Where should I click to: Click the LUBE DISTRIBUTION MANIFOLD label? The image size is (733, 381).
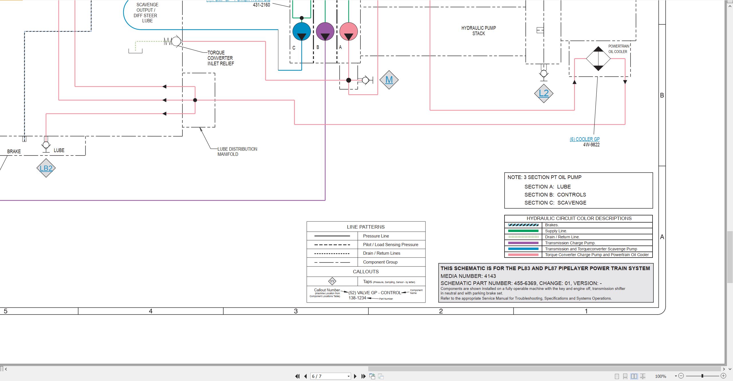[237, 152]
